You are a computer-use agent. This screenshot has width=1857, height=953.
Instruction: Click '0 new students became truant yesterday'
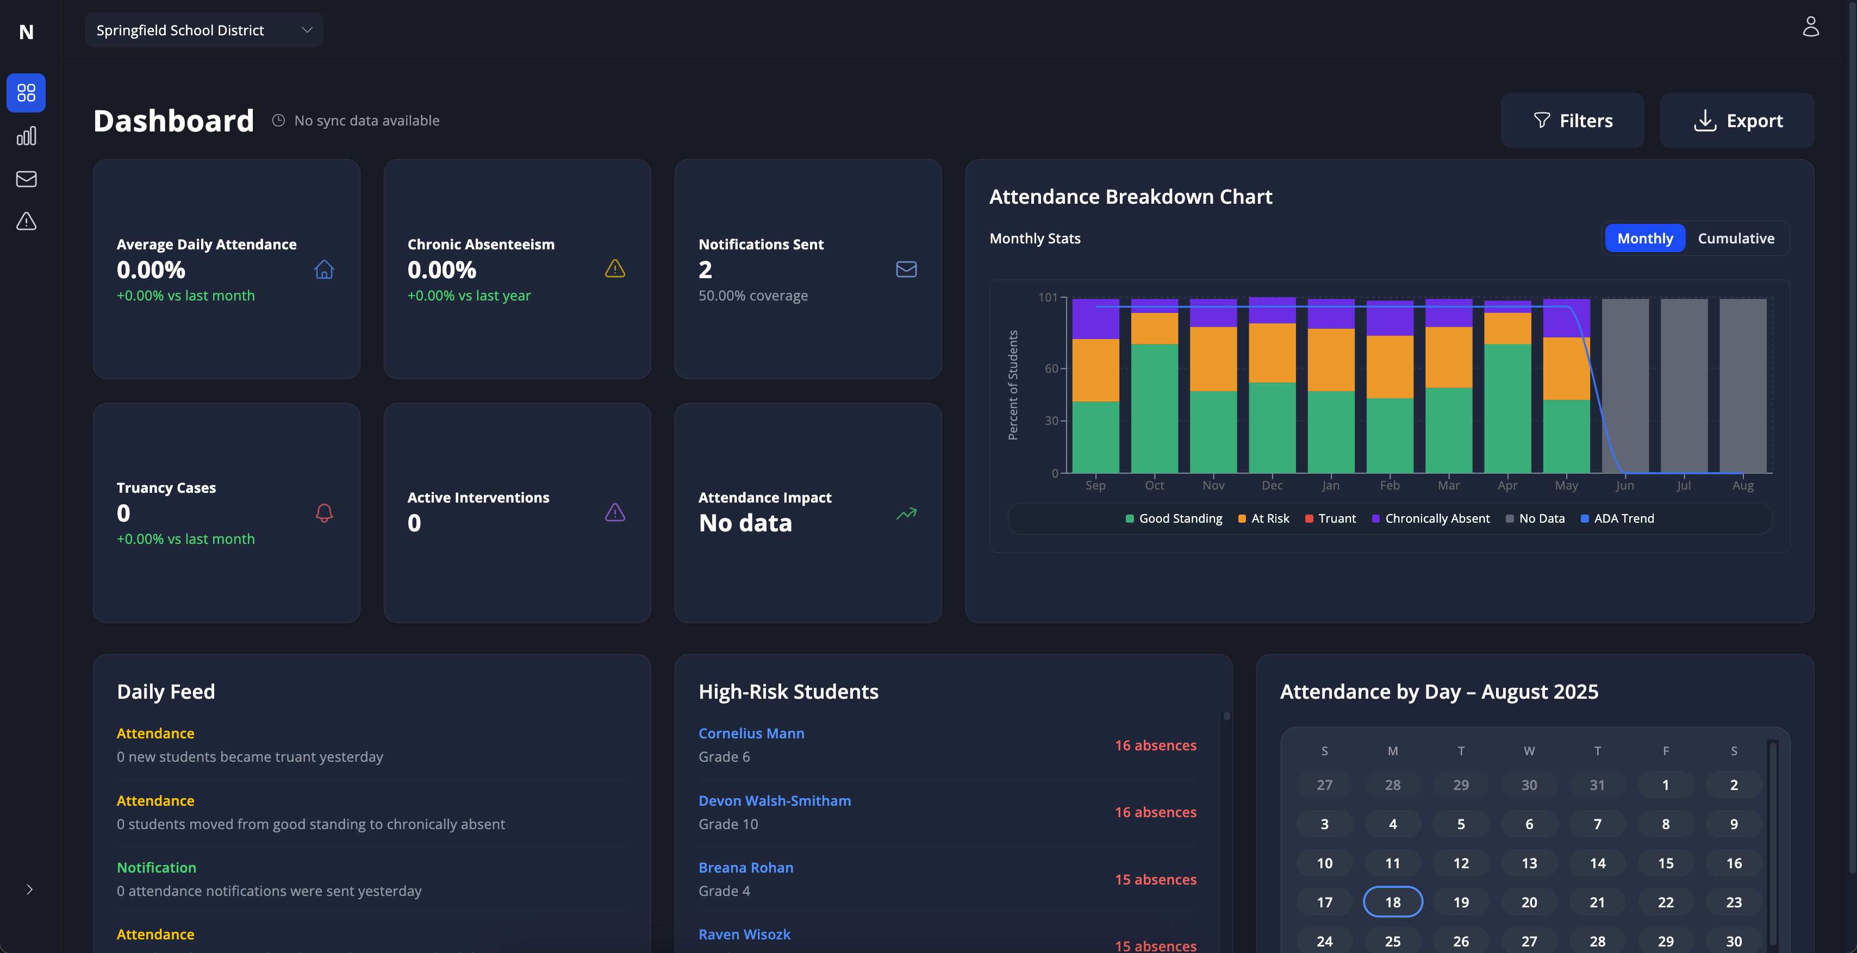coord(250,757)
